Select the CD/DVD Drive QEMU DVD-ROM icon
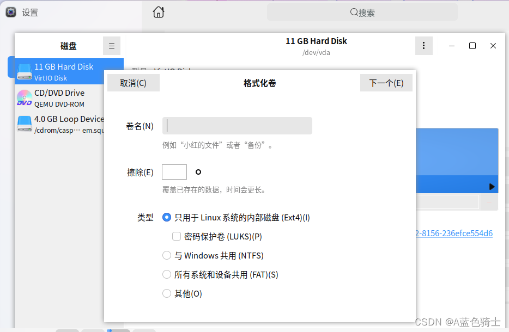 point(24,97)
